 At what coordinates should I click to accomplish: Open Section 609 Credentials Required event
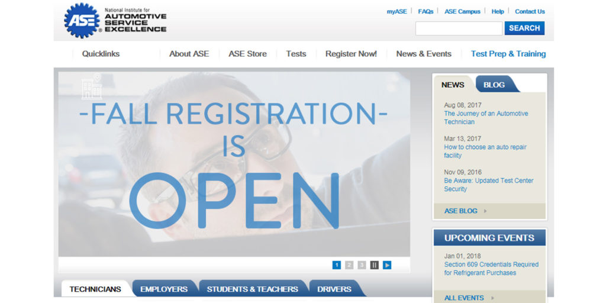pos(491,269)
